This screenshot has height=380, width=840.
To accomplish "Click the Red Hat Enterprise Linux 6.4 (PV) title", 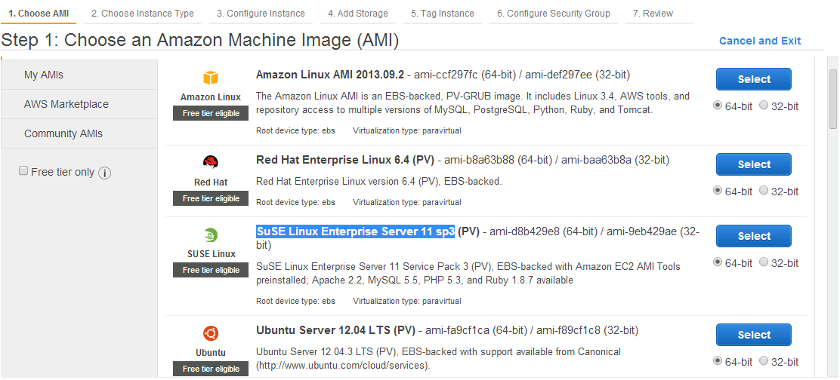I will [345, 160].
